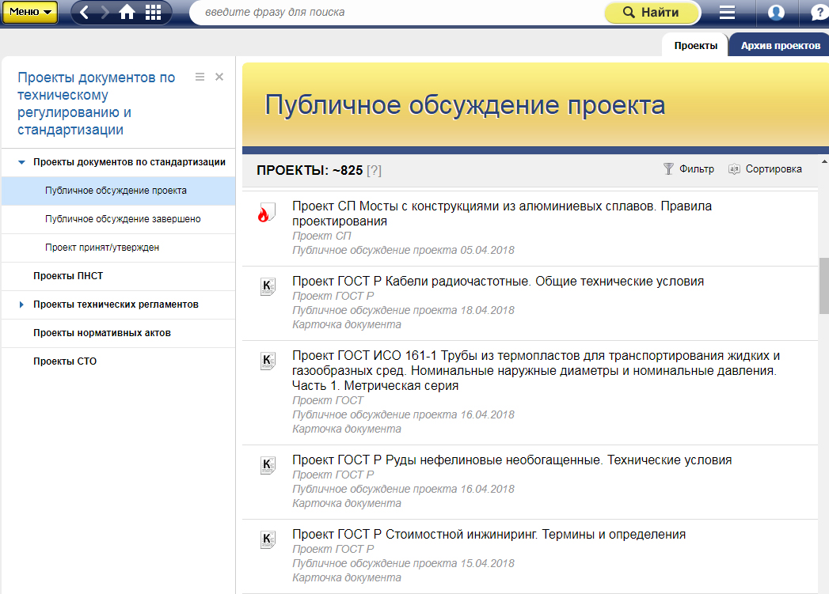Go forward using the right arrow

click(x=105, y=12)
